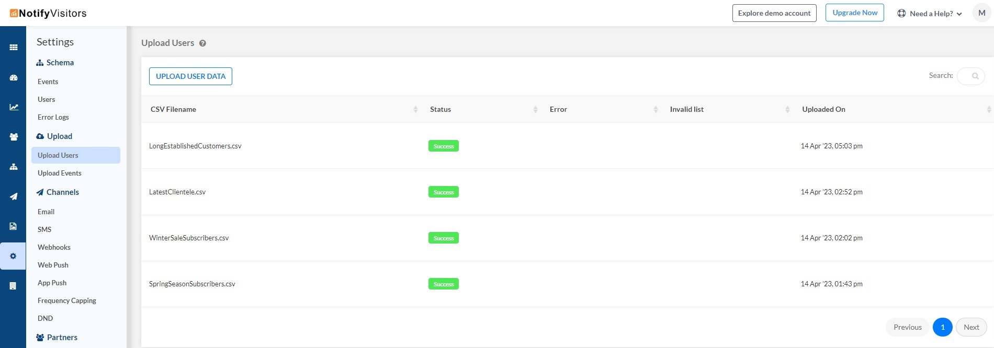Open the image template icon in left rail
This screenshot has width=994, height=348.
[x=13, y=226]
